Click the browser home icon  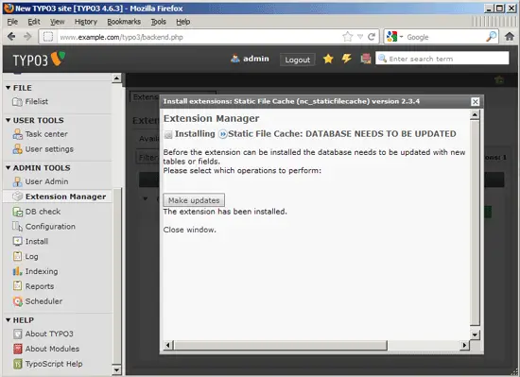pos(510,37)
